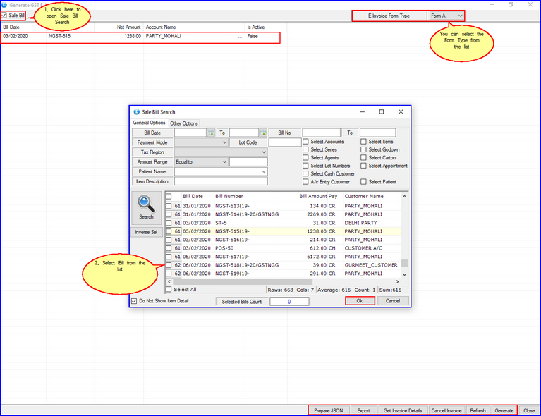Click the Lot Code input field
Viewport: 541px width, 416px height.
click(x=285, y=142)
